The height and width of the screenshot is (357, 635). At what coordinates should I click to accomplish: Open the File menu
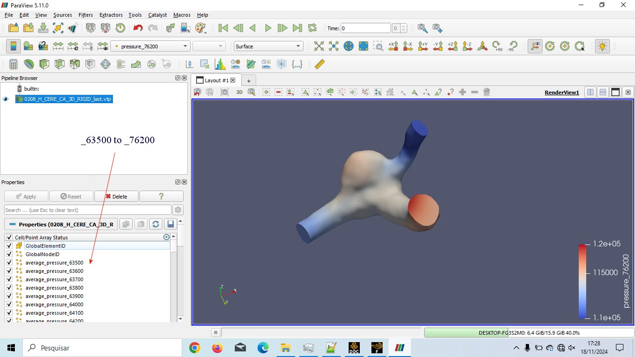(9, 15)
